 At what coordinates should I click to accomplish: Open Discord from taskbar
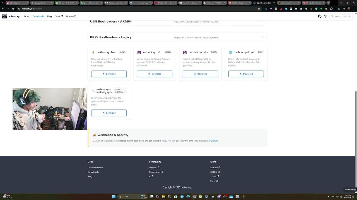tap(219, 197)
